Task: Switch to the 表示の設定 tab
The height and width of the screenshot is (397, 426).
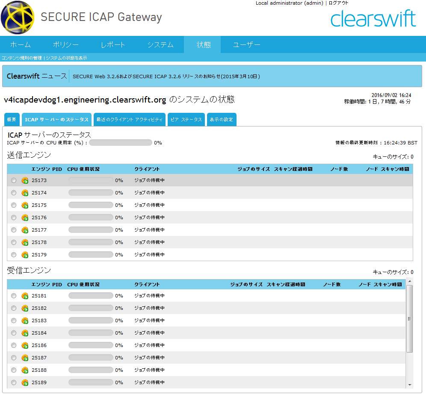Action: [222, 119]
